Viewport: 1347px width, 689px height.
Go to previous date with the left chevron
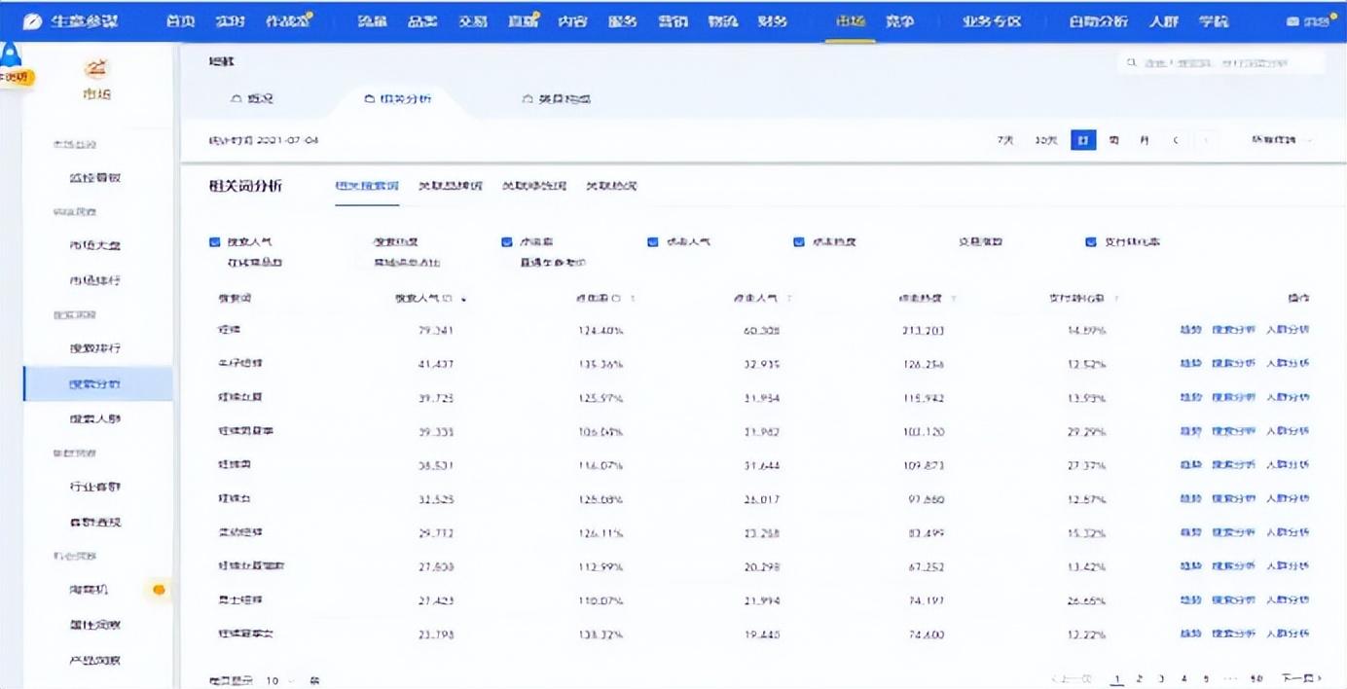pos(1176,141)
